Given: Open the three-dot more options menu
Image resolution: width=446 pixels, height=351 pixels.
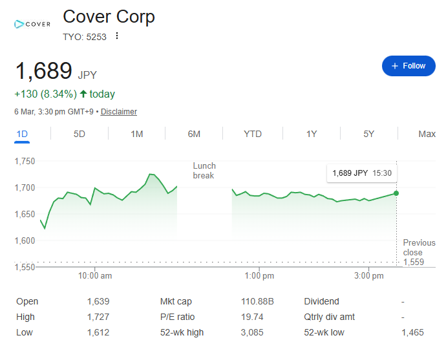Looking at the screenshot, I should (117, 36).
